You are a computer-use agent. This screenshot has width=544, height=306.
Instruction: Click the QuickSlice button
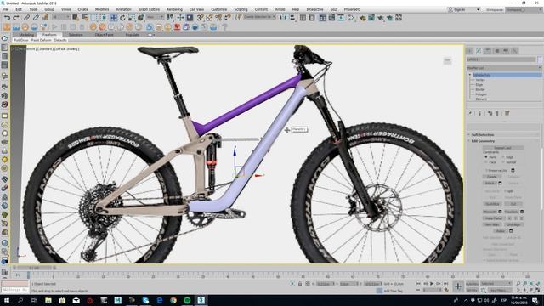(492, 204)
